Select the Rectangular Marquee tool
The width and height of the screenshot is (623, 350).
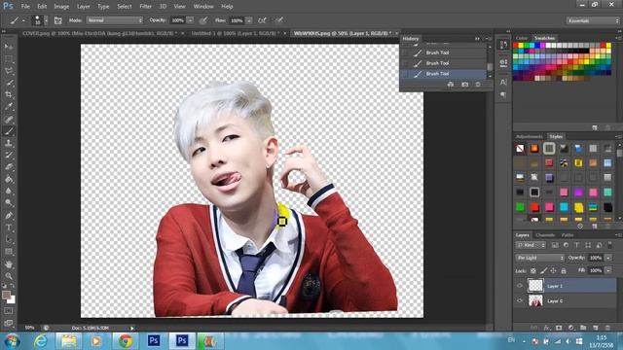[x=9, y=58]
